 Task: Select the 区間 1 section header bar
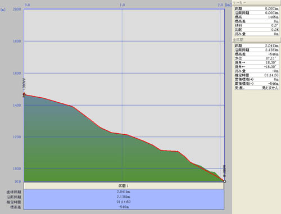(124, 186)
